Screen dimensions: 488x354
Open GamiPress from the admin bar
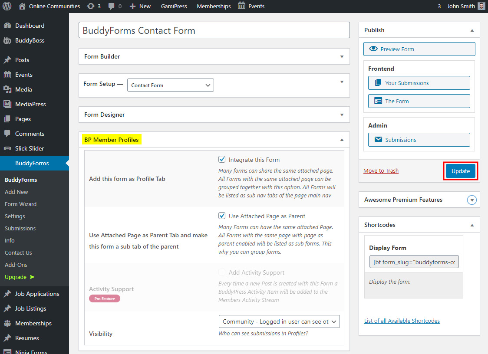tap(174, 6)
